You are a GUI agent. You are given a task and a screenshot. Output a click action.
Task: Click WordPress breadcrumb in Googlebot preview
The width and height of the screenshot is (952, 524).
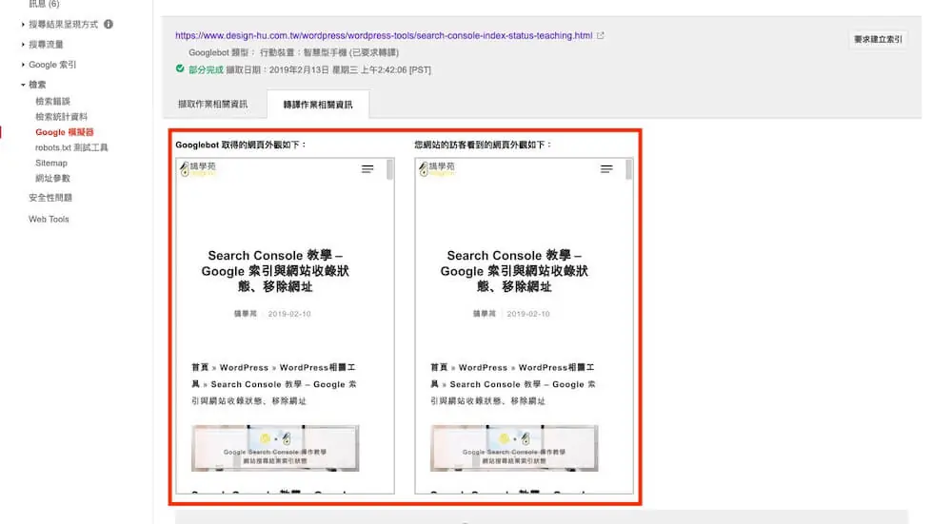(x=244, y=367)
